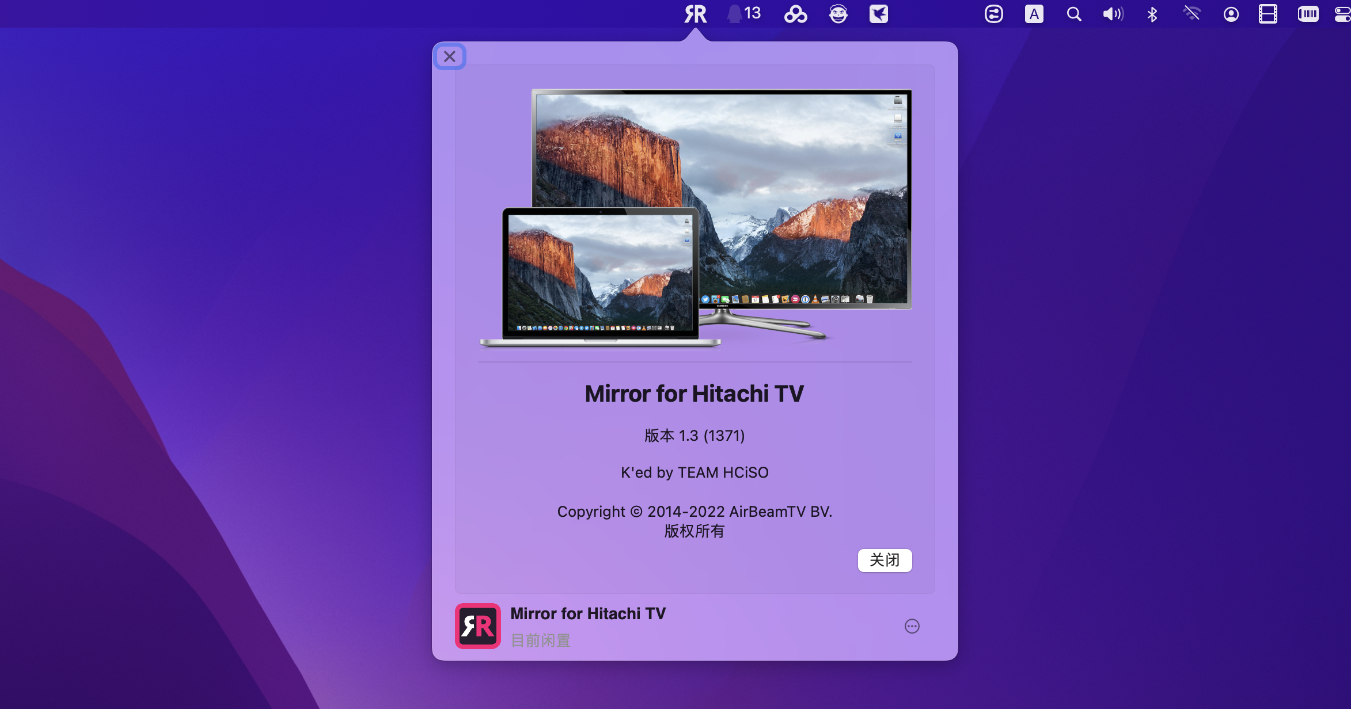Open the volume sound menu
Image resolution: width=1351 pixels, height=709 pixels.
pos(1113,14)
